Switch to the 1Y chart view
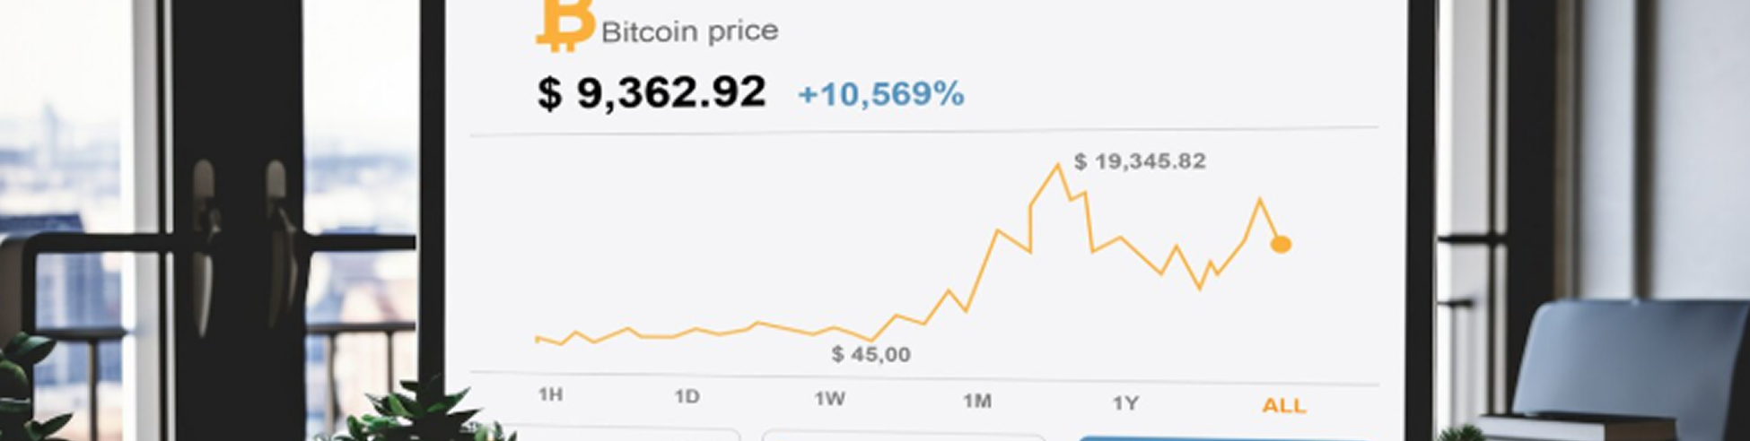The image size is (1750, 441). coord(1125,403)
